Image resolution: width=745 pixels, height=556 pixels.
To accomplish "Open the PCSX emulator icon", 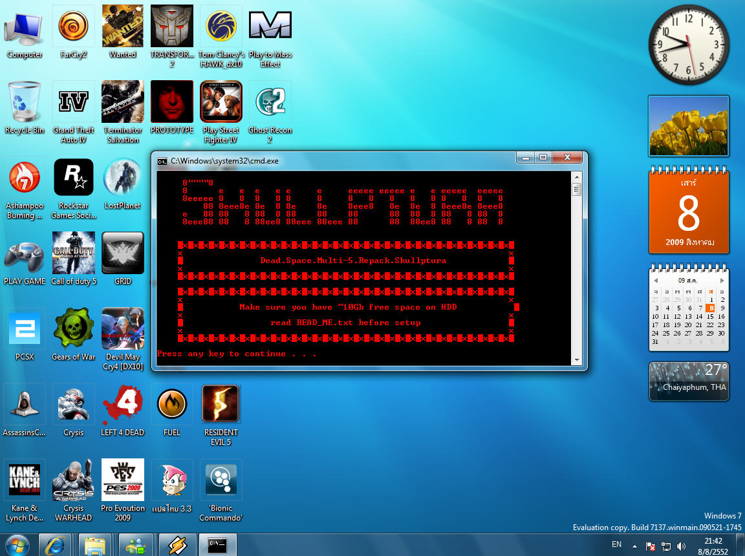I will [24, 334].
